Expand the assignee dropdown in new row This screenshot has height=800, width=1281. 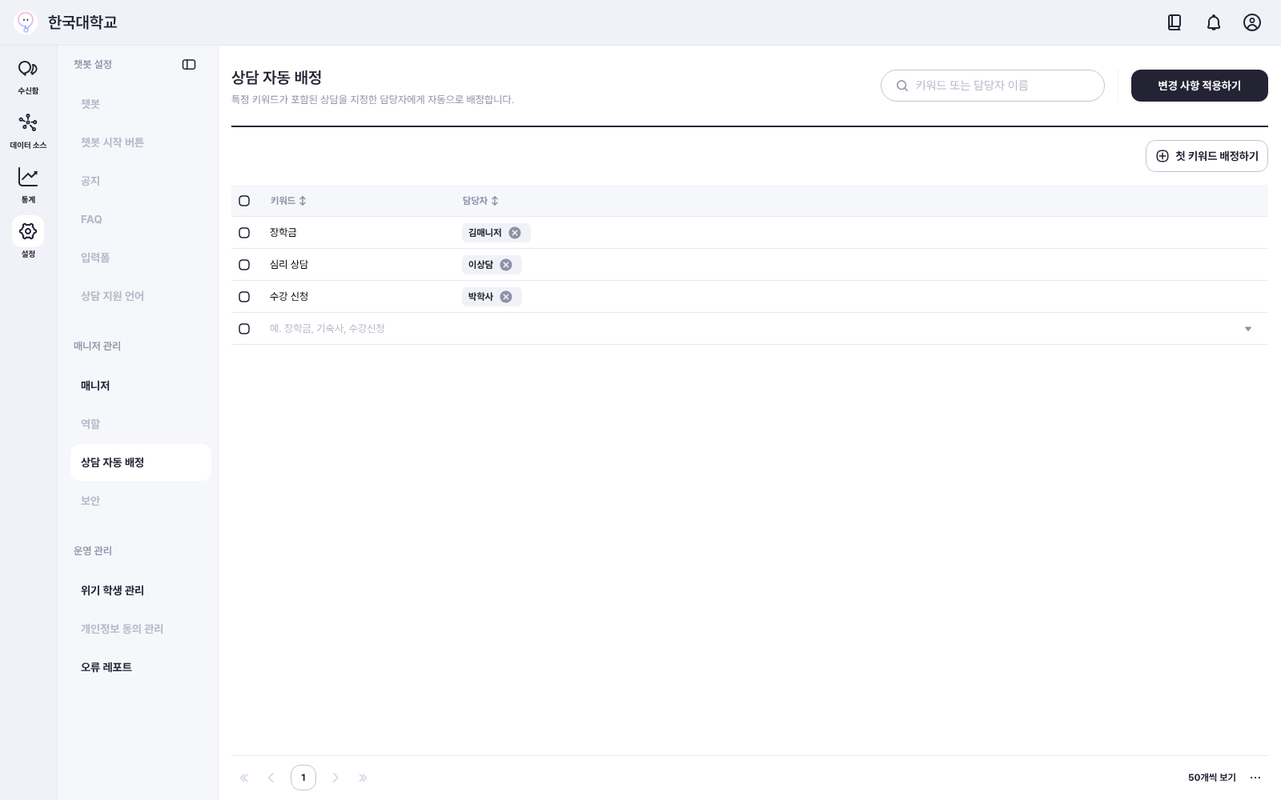tap(1247, 329)
